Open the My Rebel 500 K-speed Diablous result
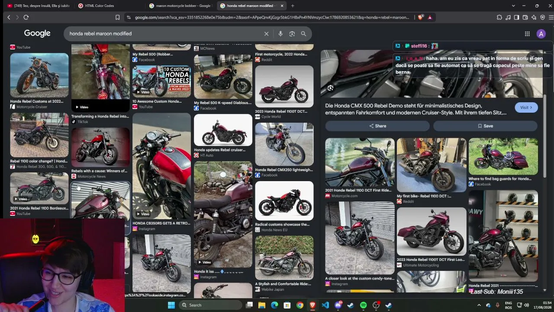Viewport: 554px width, 312px height. (x=223, y=77)
